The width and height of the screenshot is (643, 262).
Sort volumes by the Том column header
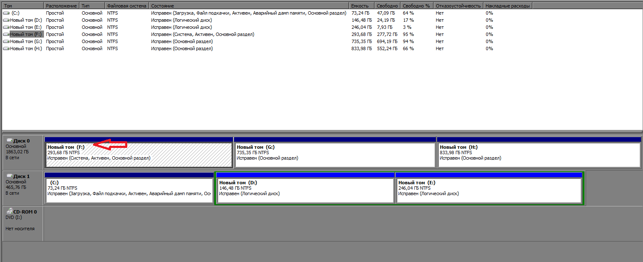coord(23,6)
